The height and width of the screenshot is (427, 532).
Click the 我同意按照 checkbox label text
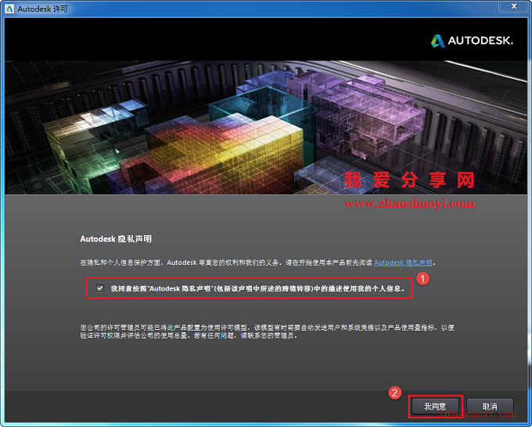(257, 288)
